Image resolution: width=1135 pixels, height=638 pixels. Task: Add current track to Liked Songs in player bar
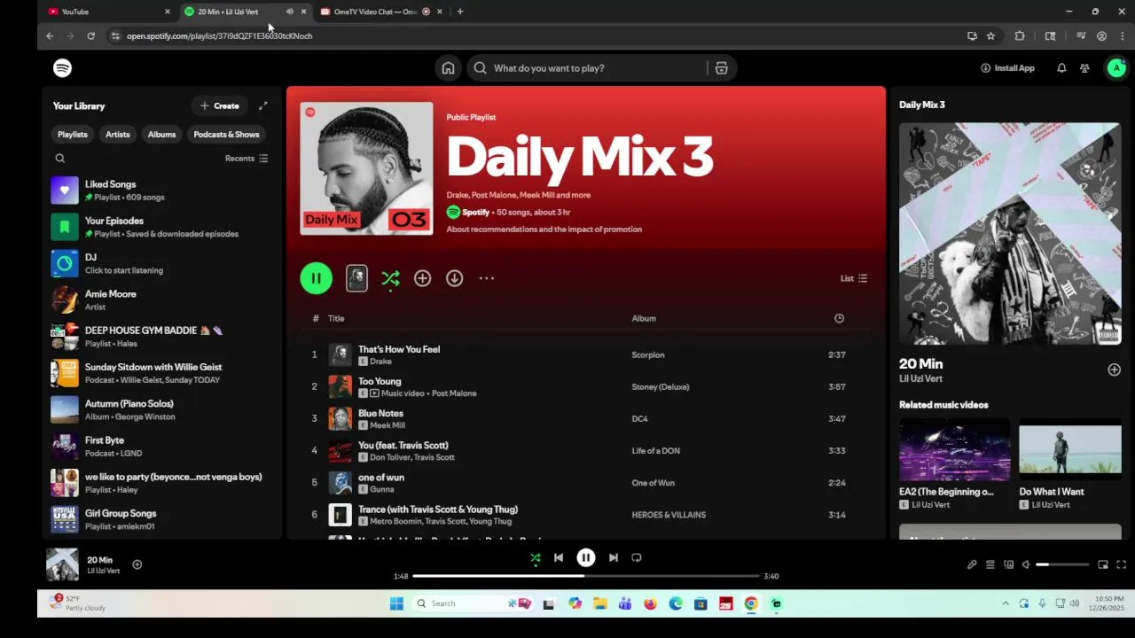pyautogui.click(x=137, y=564)
